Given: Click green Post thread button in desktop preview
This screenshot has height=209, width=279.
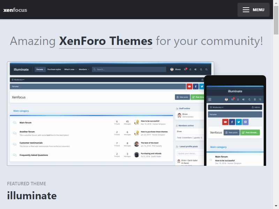Looking at the screenshot, I should point(197,97).
